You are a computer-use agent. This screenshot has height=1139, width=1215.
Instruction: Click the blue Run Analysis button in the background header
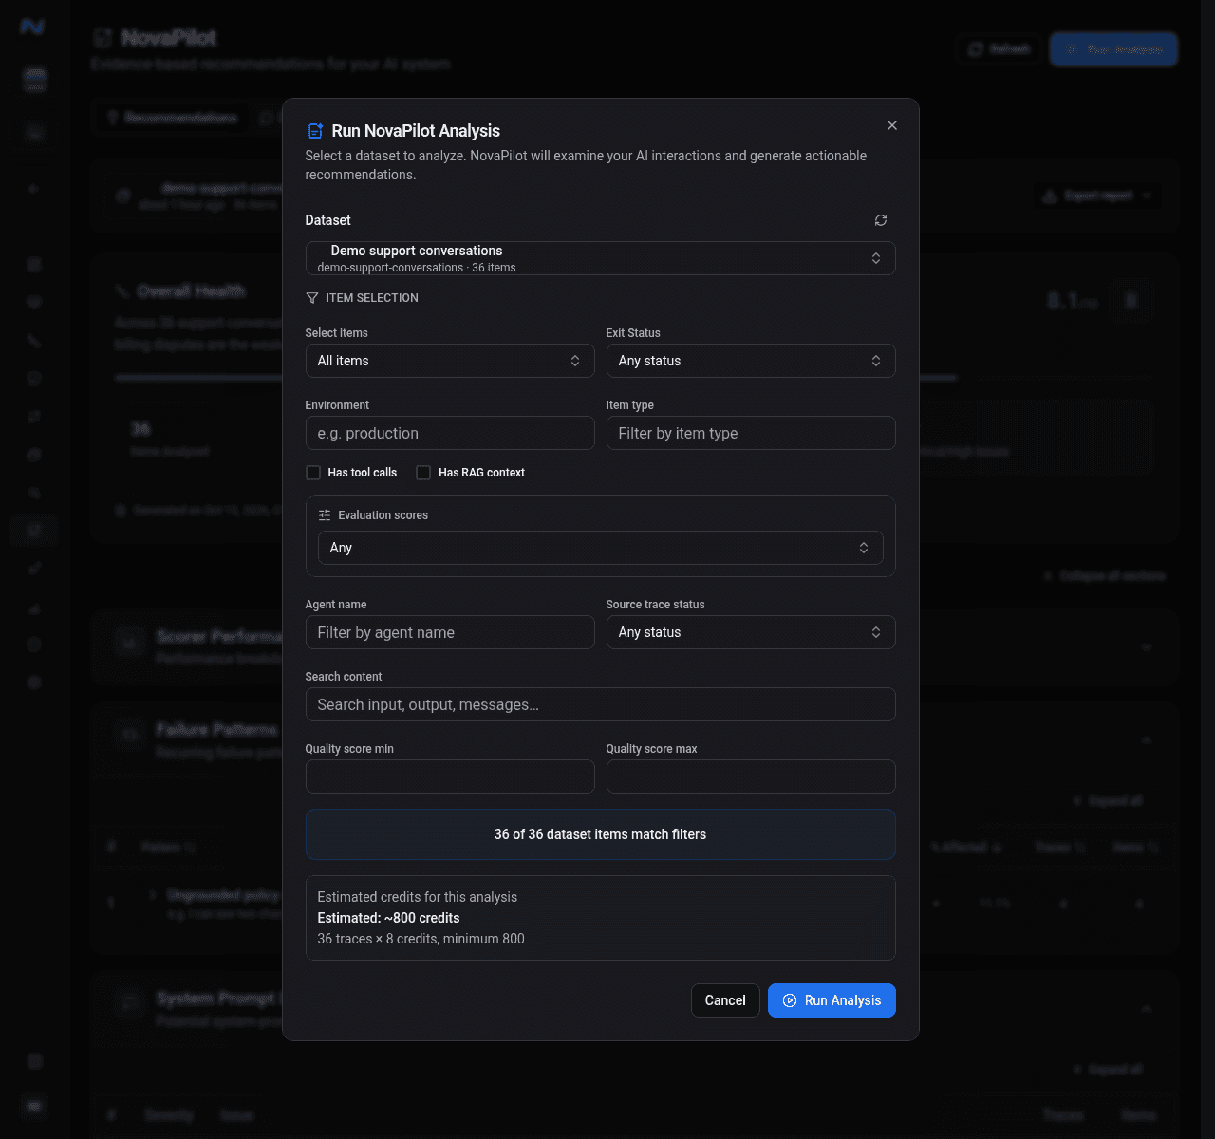(1113, 49)
